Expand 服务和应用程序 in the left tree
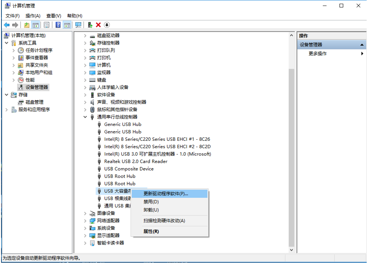 tap(7, 110)
